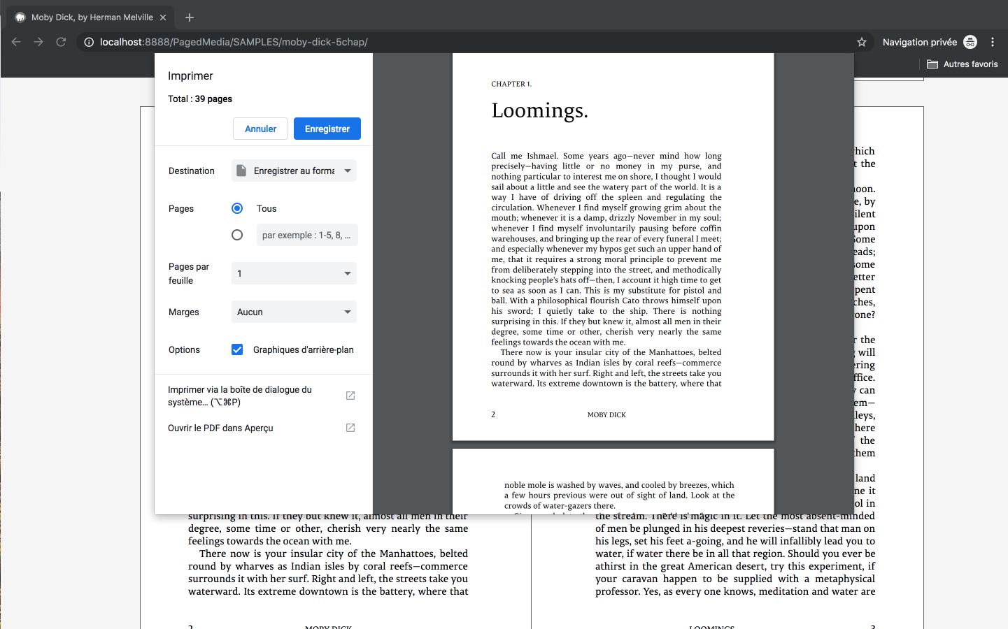1008x629 pixels.
Task: Cancel printing with the Annuler button
Action: pyautogui.click(x=260, y=129)
